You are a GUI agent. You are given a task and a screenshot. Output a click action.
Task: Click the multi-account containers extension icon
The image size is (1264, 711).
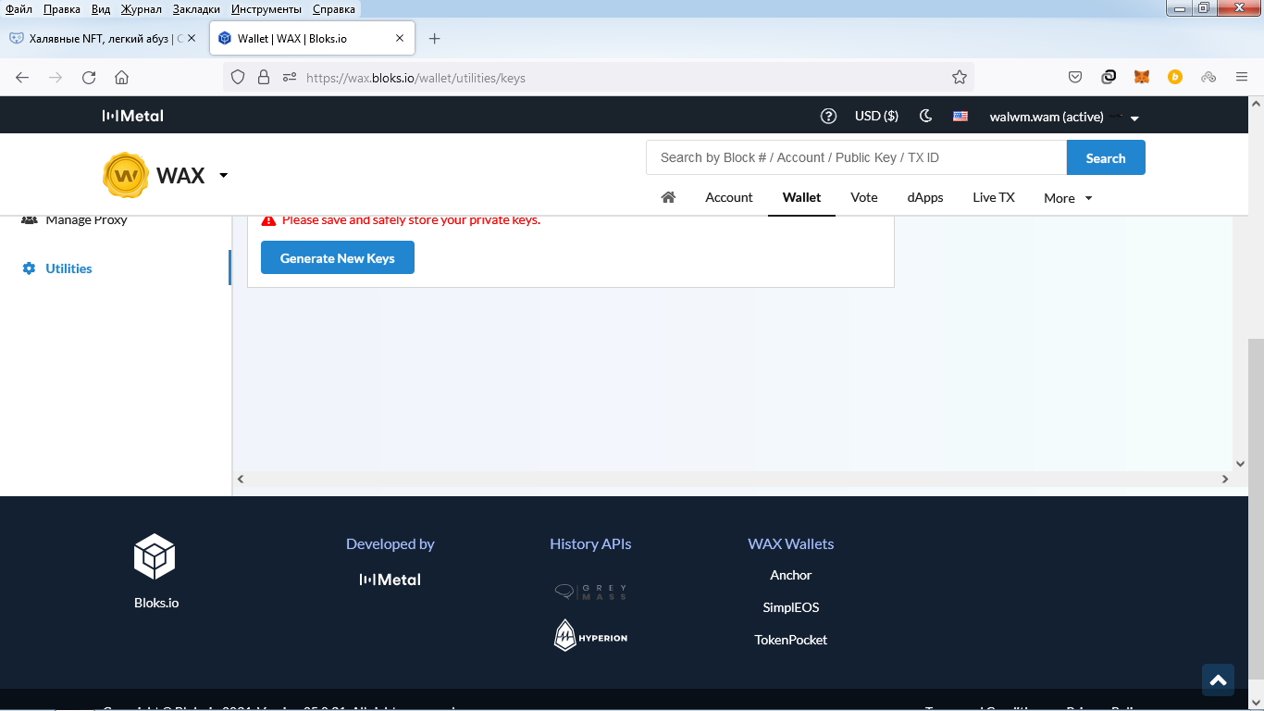[x=1208, y=78]
